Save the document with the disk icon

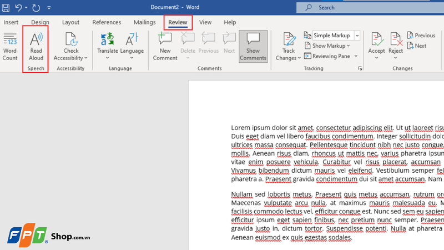[6, 8]
